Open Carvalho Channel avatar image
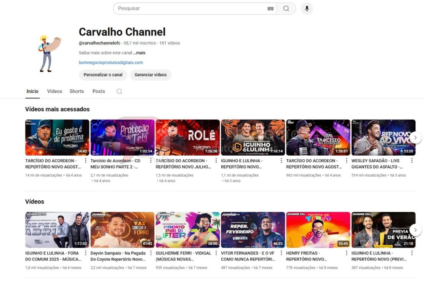 50,53
